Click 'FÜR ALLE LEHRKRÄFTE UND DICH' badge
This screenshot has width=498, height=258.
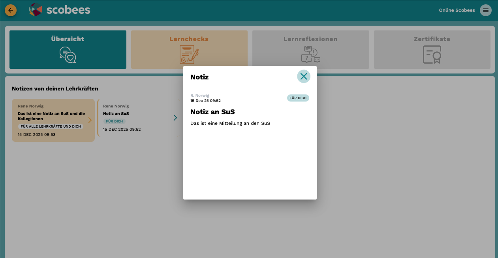pyautogui.click(x=51, y=126)
